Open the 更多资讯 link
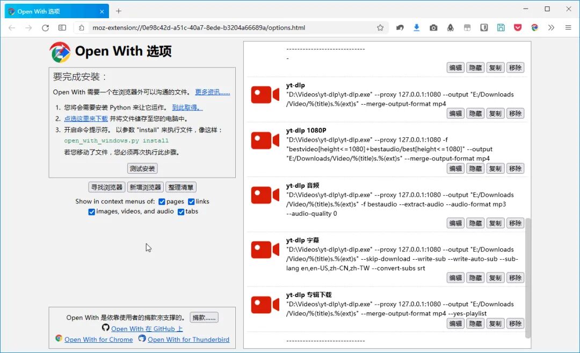580x353 pixels. (x=212, y=92)
